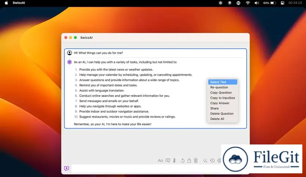306x177 pixels.
Task: Click the intro line "As an AI, I can help you"
Action: [x=126, y=62]
